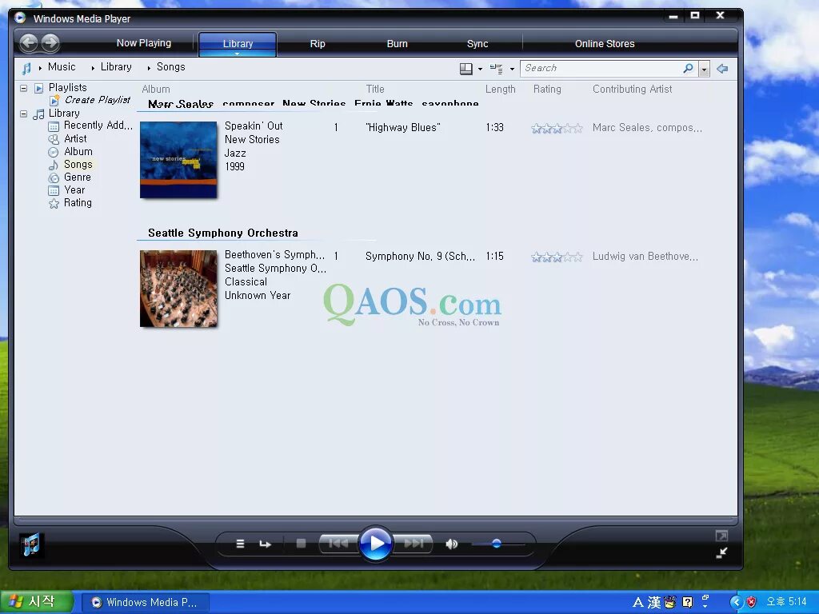Toggle repeat mode
Image resolution: width=819 pixels, height=614 pixels.
266,544
